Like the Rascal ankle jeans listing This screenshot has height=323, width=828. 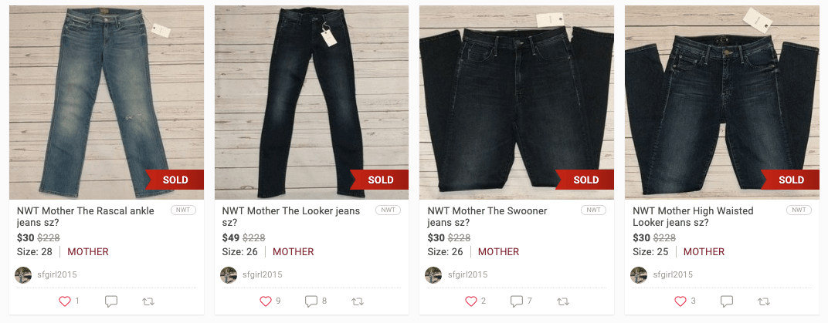tap(64, 301)
